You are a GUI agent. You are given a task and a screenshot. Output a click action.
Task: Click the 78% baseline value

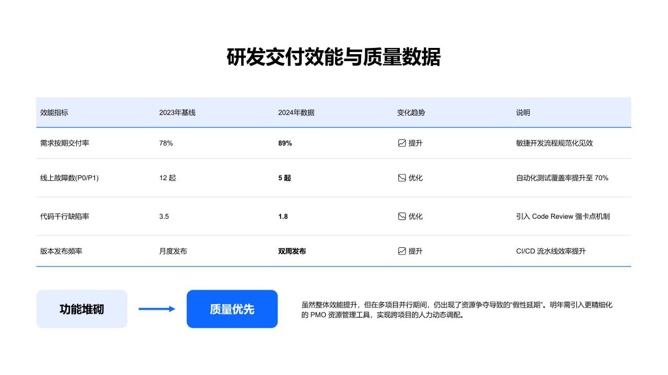coord(166,143)
